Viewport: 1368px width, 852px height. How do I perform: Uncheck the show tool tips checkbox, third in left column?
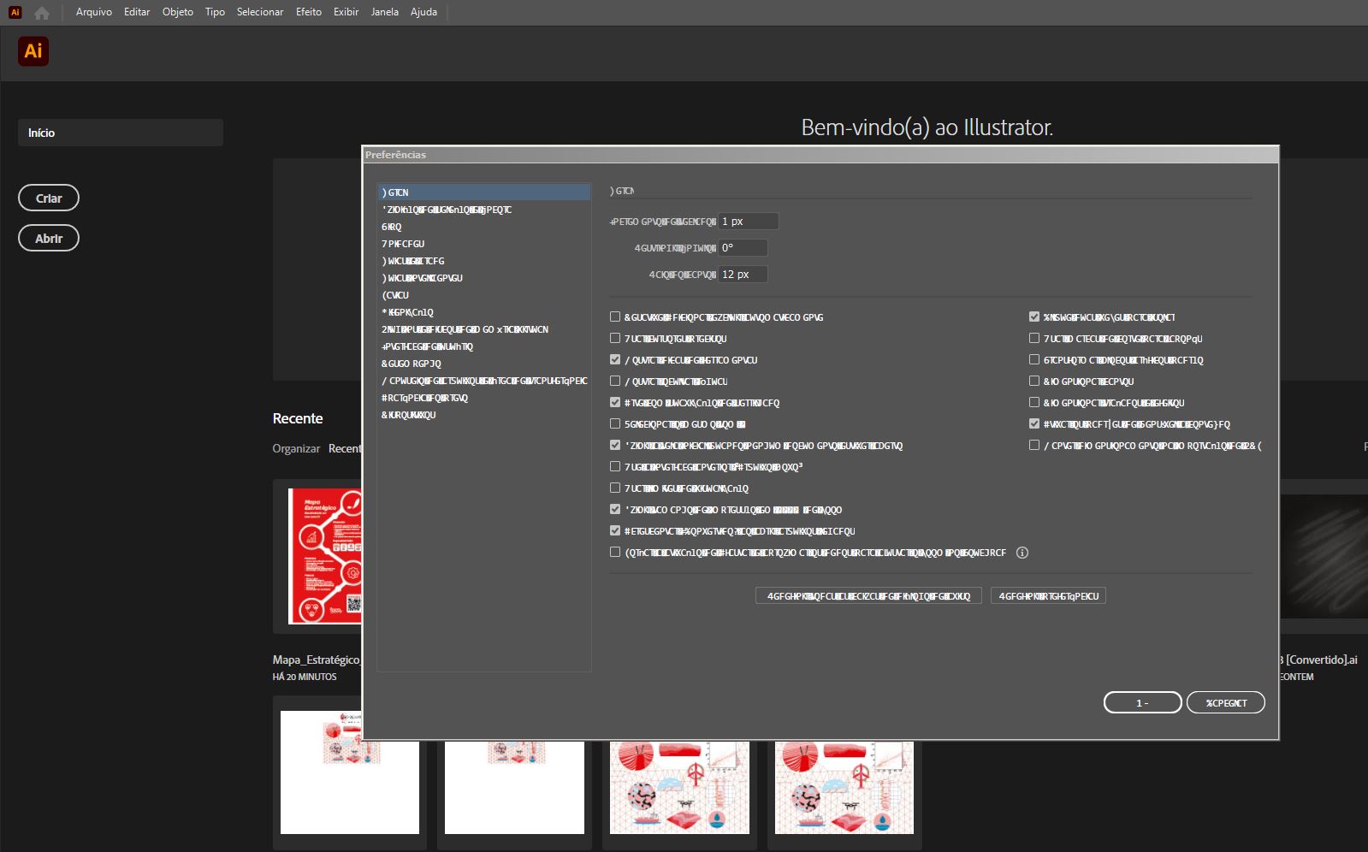click(x=615, y=360)
